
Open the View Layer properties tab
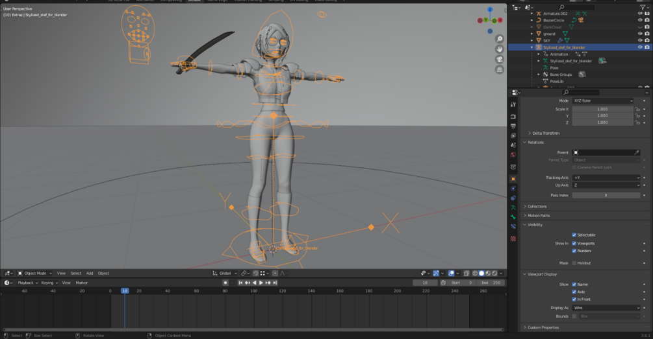click(x=513, y=135)
